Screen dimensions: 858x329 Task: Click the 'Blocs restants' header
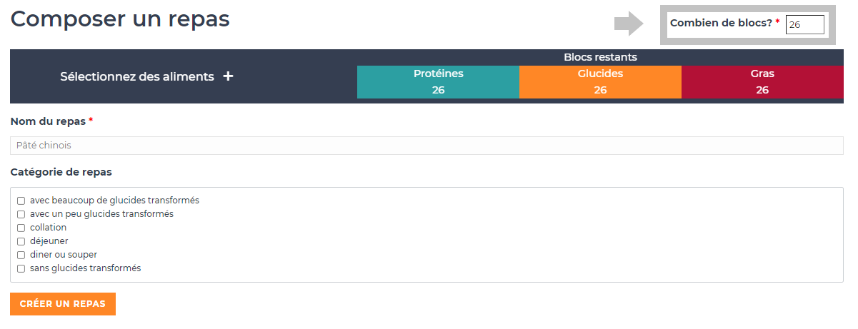(x=600, y=57)
